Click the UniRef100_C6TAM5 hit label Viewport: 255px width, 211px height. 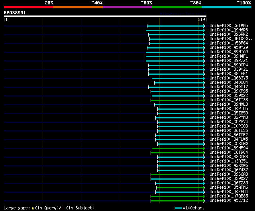[x=229, y=25]
